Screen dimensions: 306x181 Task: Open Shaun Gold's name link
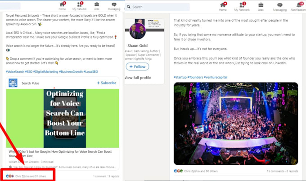point(138,46)
